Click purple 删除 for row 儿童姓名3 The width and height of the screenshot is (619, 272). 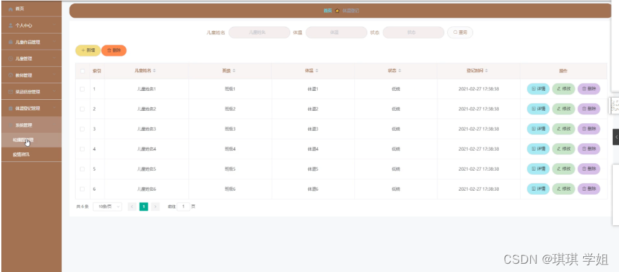[x=589, y=129]
